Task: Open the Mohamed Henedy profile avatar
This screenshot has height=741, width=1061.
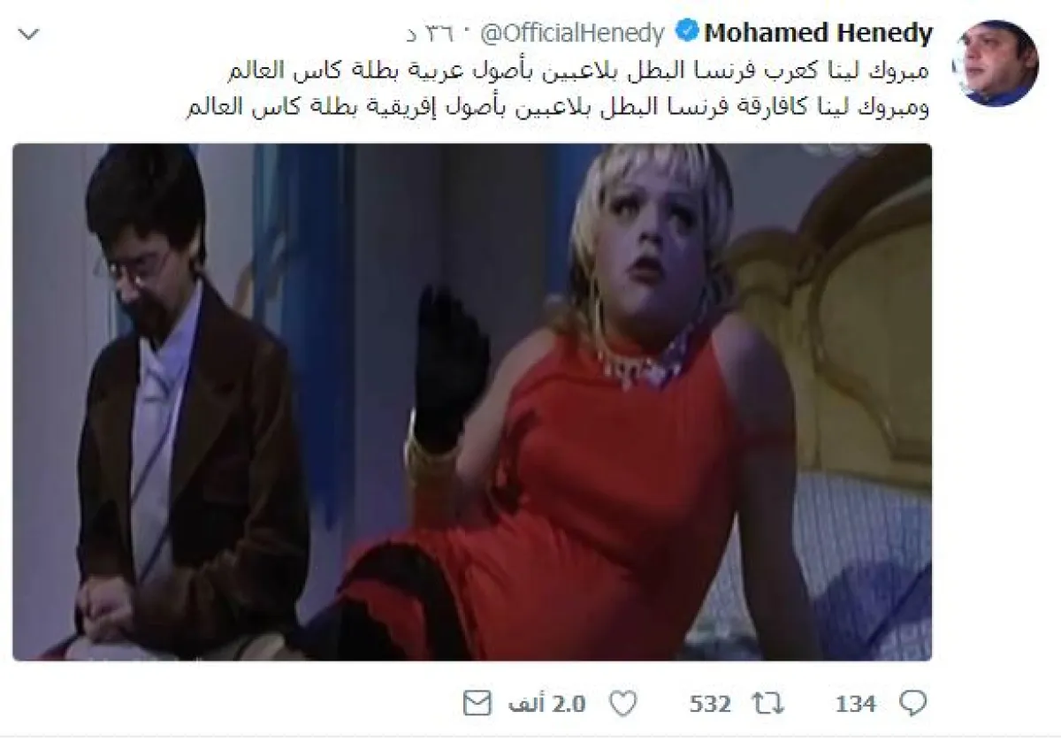Action: (x=996, y=63)
